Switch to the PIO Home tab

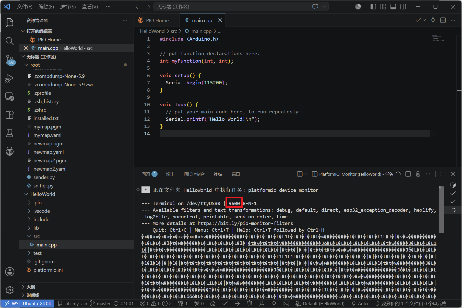[157, 20]
